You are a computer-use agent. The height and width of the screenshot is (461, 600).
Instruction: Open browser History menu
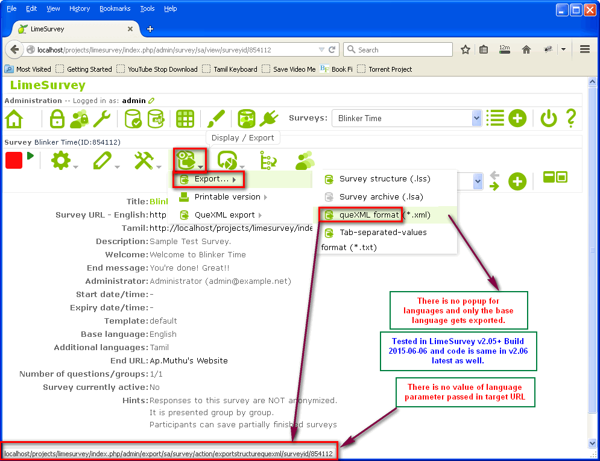click(80, 8)
